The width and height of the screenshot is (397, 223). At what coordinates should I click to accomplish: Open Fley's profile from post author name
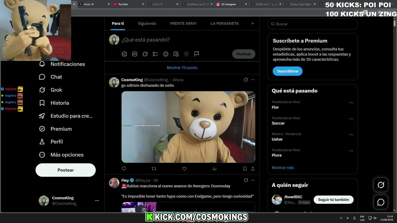125,180
